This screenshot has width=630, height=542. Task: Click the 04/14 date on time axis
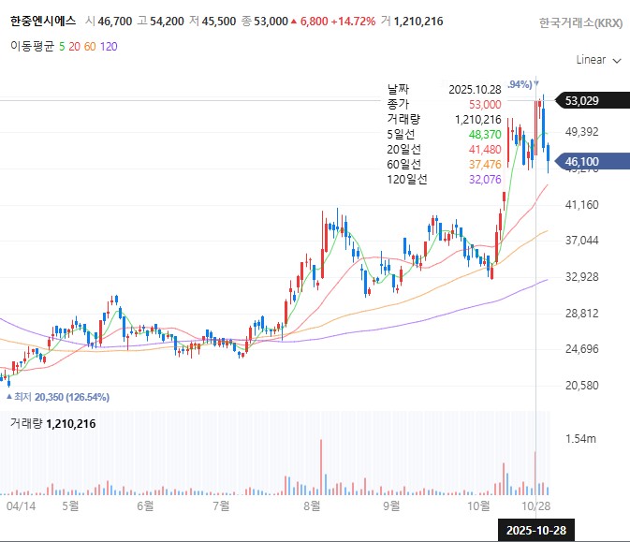point(21,505)
